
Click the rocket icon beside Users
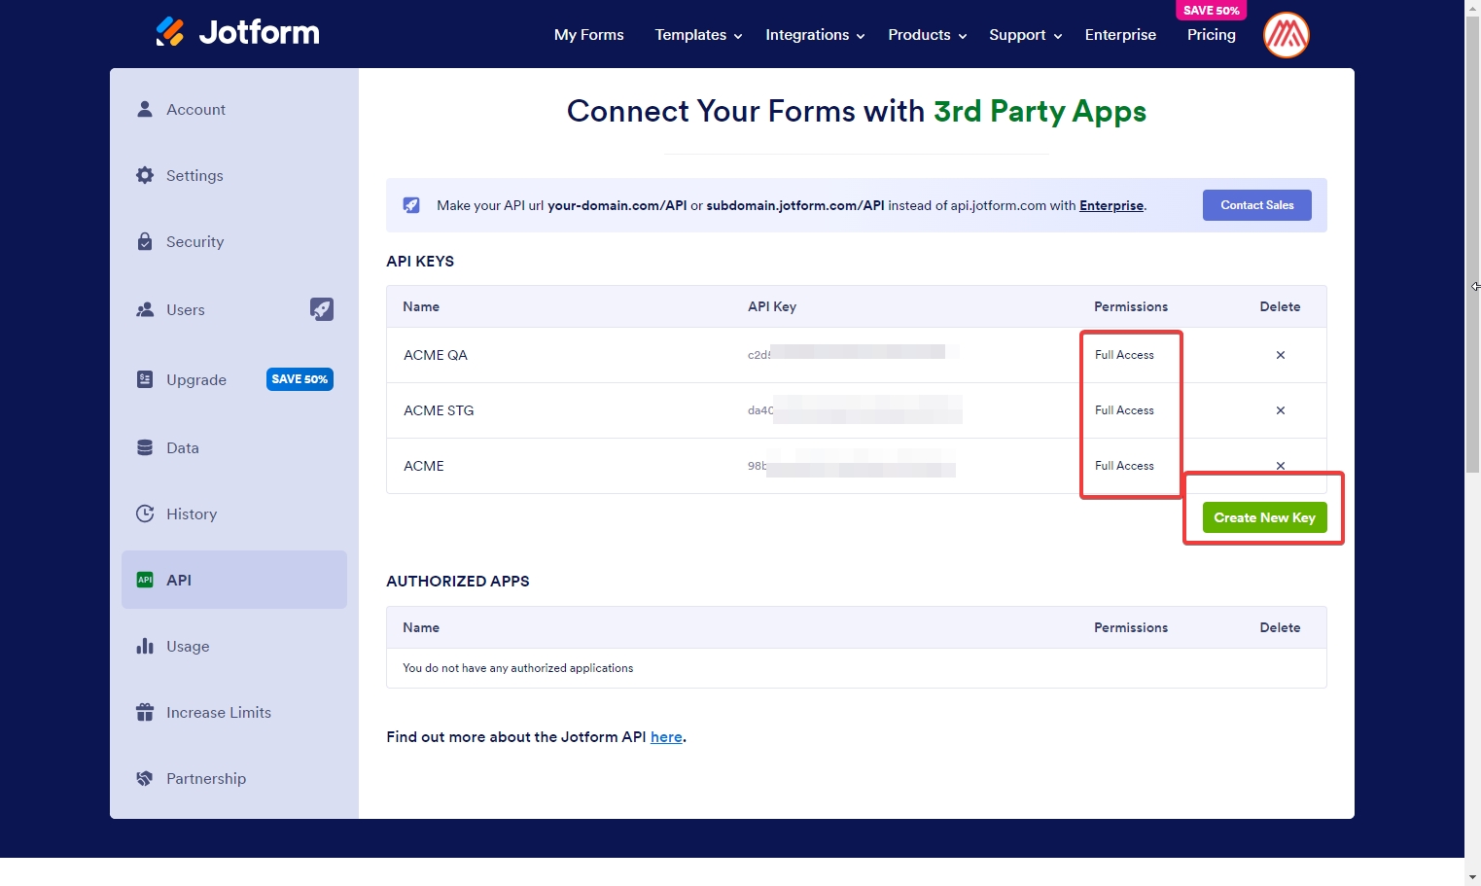[321, 309]
